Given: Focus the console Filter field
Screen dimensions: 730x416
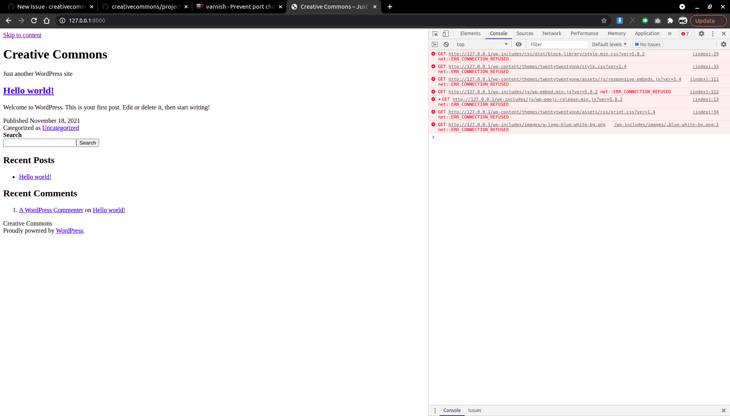Looking at the screenshot, I should pyautogui.click(x=558, y=45).
